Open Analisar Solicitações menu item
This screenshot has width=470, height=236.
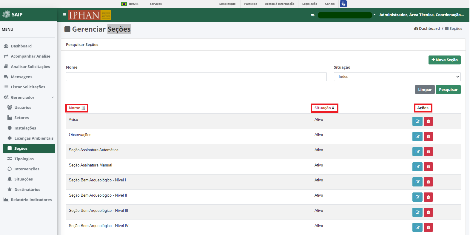click(30, 67)
